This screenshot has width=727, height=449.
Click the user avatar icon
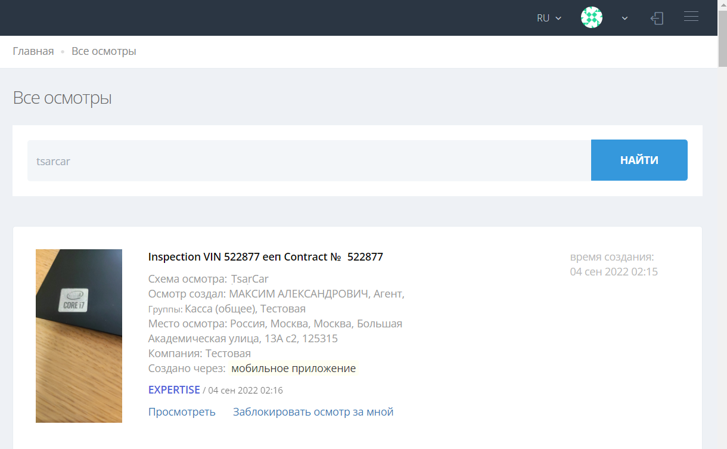[x=591, y=18]
